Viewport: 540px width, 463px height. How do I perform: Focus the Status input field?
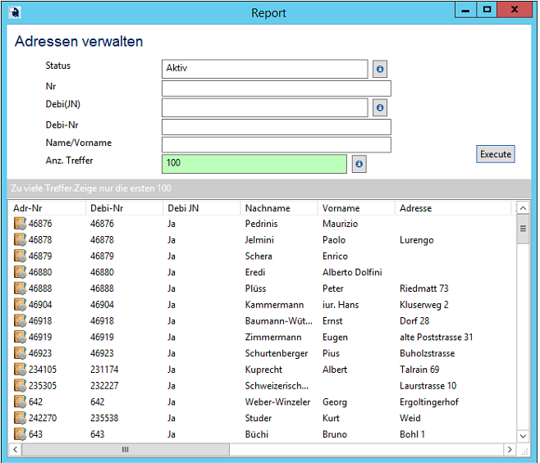tap(264, 69)
